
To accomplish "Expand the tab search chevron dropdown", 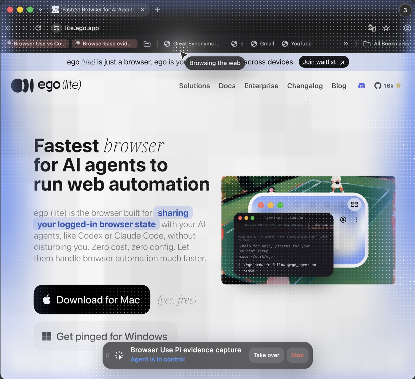I will [41, 10].
